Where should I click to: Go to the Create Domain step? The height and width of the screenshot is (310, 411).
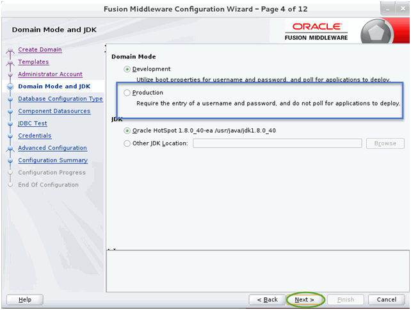tap(40, 49)
